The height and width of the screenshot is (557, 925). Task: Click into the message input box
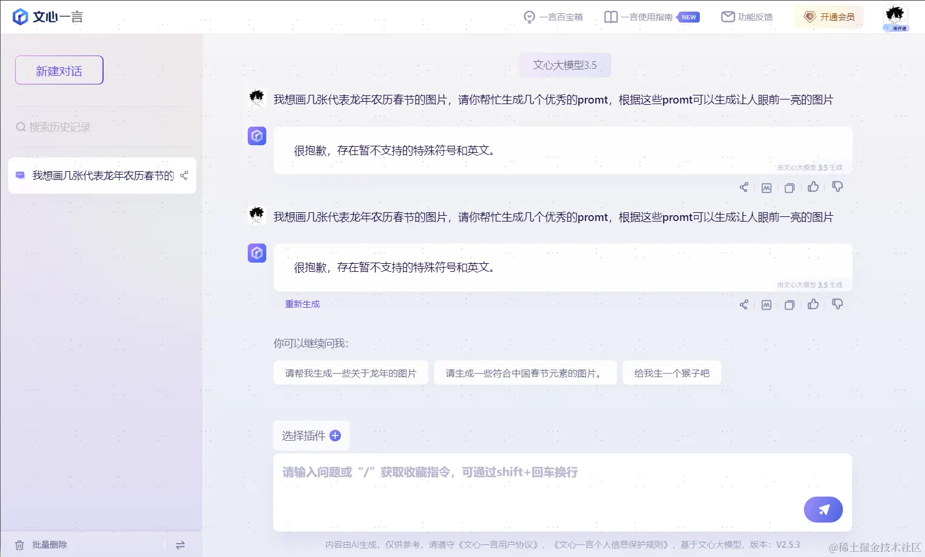[563, 492]
